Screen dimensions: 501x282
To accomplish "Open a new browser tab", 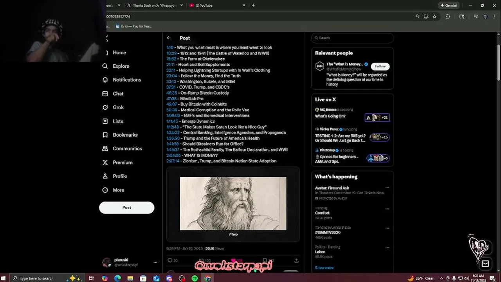I will [x=253, y=5].
